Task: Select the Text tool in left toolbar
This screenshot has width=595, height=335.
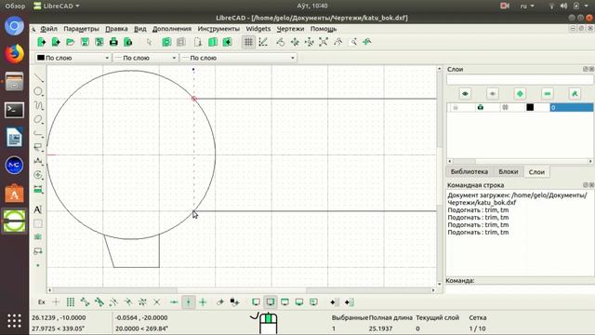Action: click(38, 209)
